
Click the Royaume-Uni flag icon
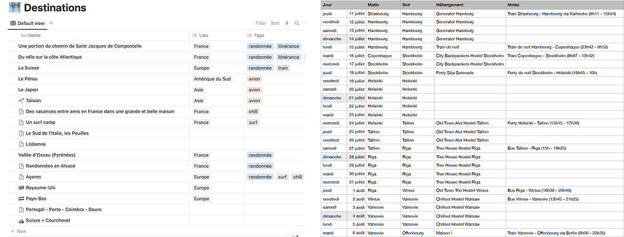pos(21,188)
